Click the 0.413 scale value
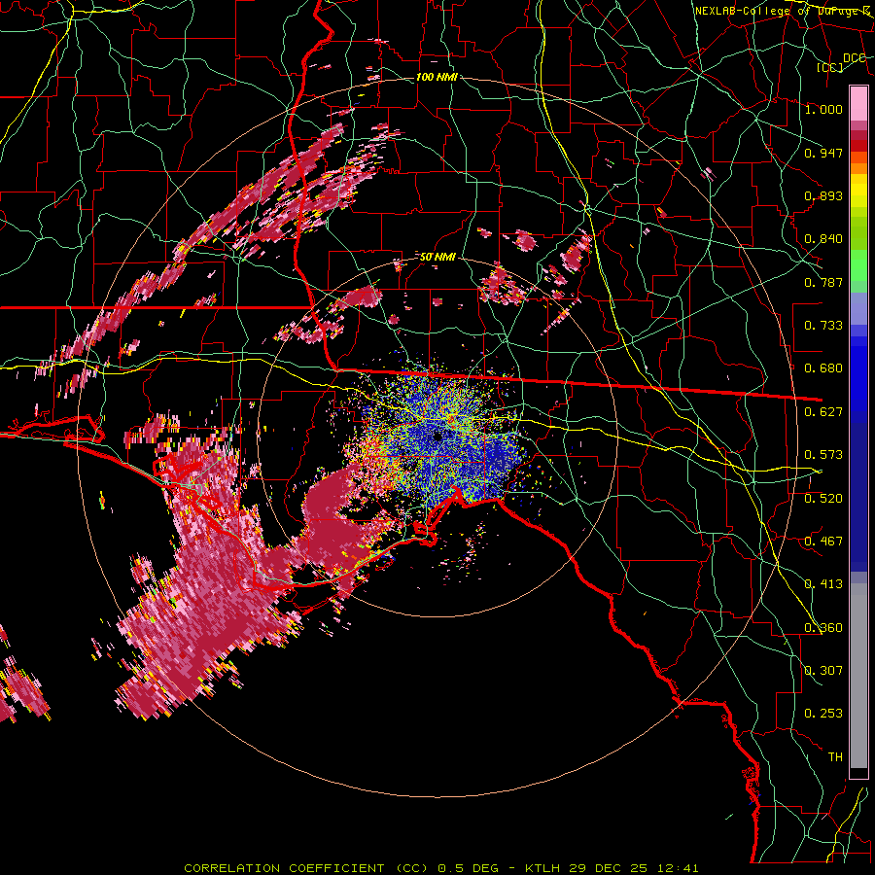Screen dimensions: 875x875 (823, 584)
